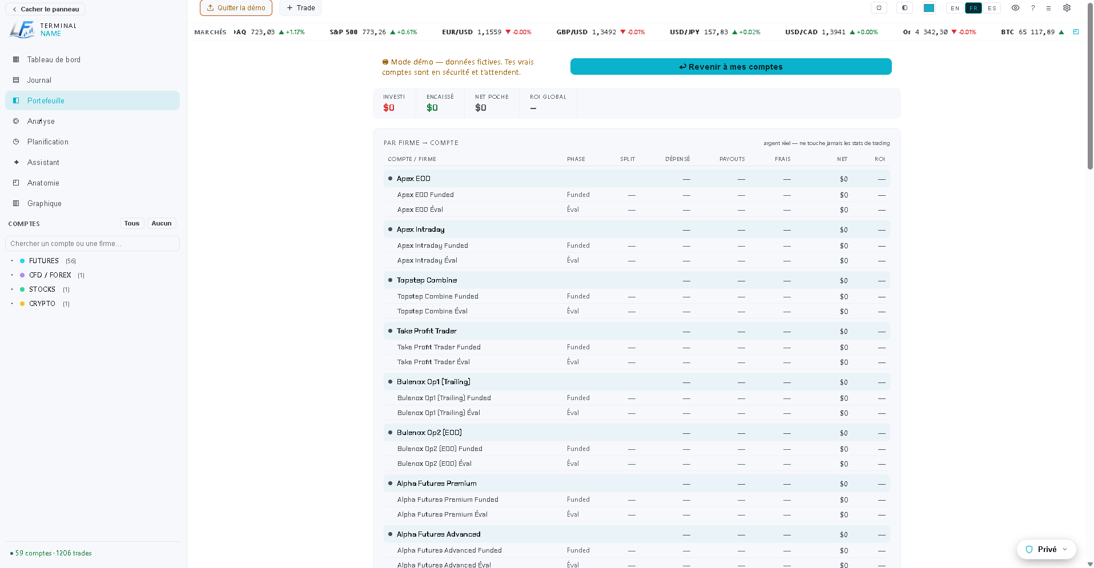This screenshot has height=568, width=1094.
Task: Go to the Analyse page
Action: coord(92,121)
